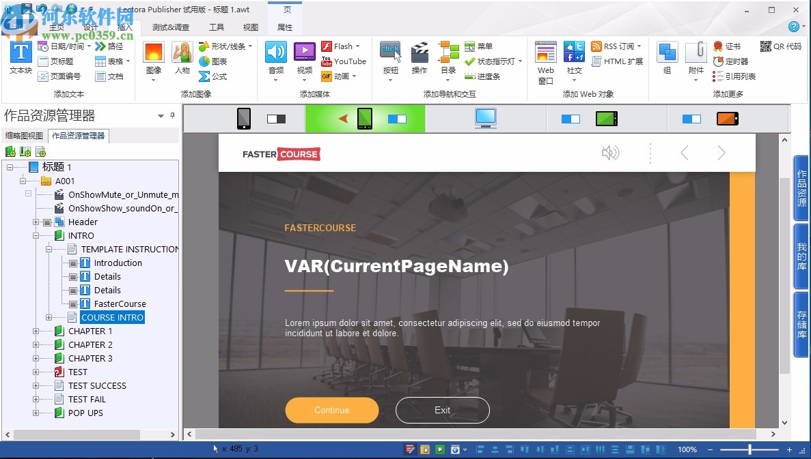
Task: Add an Action (操作)
Action: coord(420,58)
